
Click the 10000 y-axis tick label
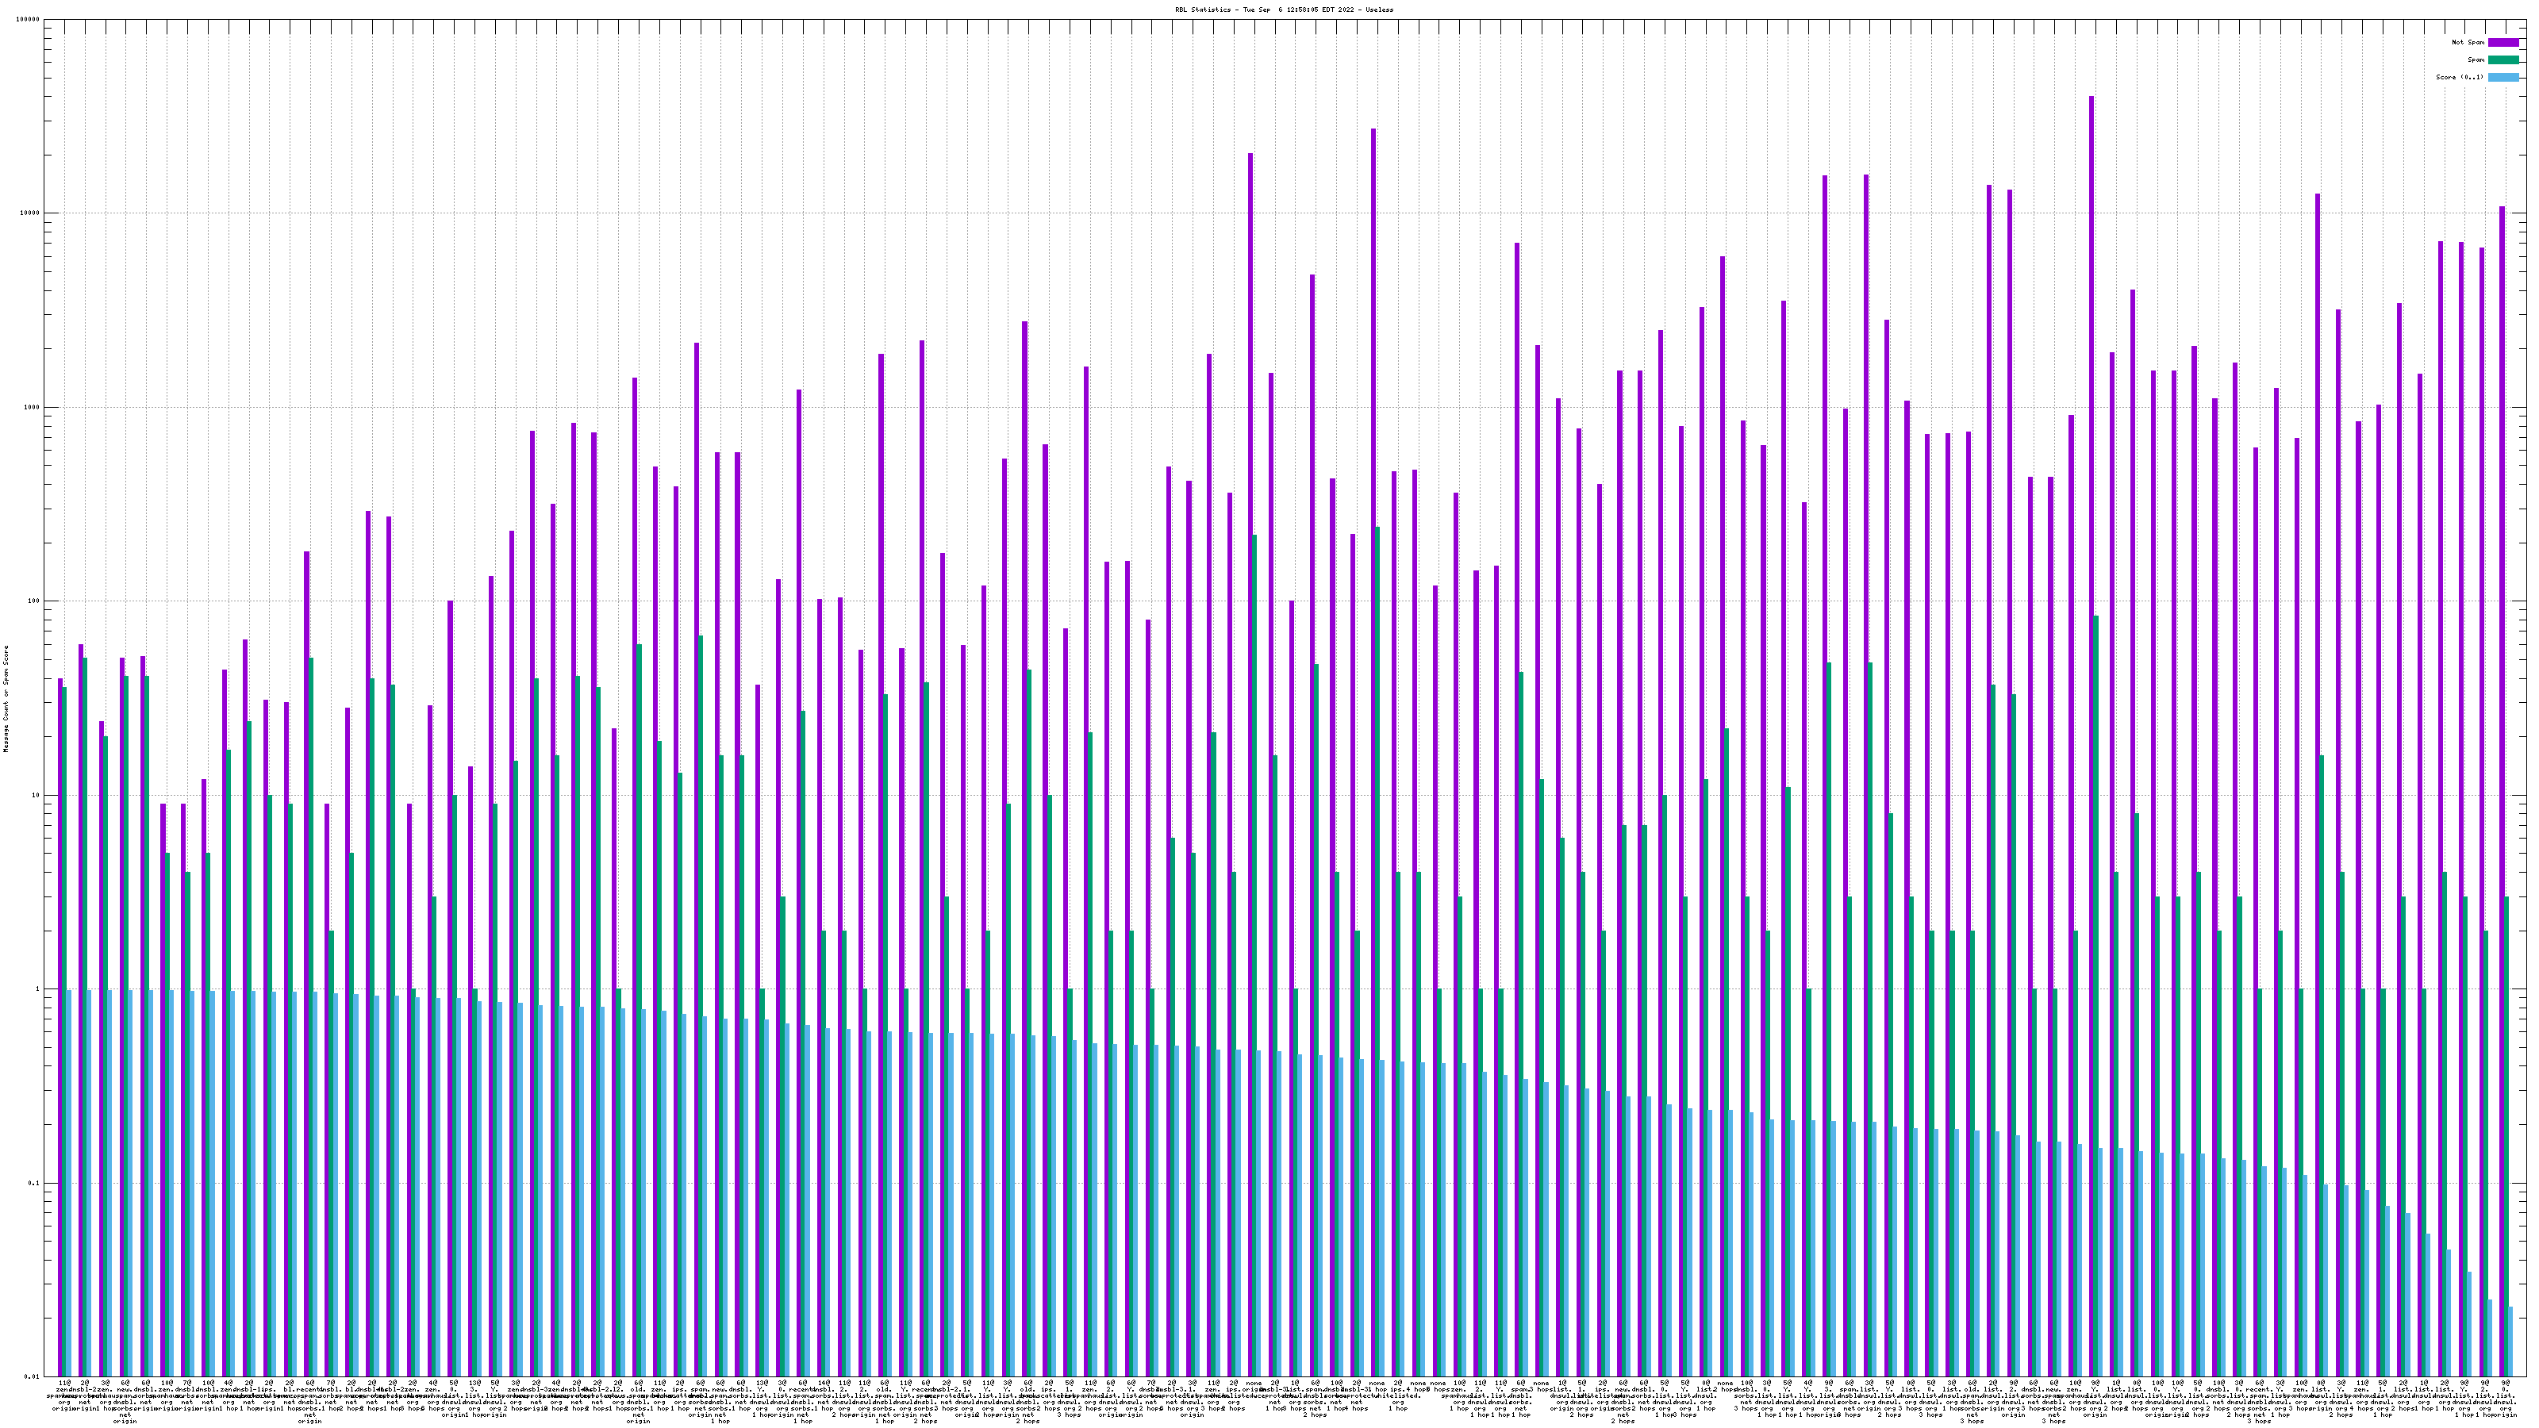tap(31, 214)
